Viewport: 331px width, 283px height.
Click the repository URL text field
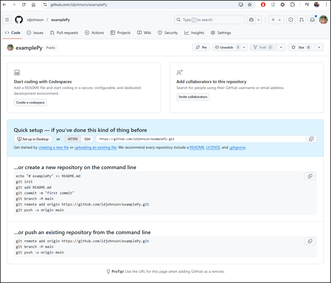(x=201, y=139)
